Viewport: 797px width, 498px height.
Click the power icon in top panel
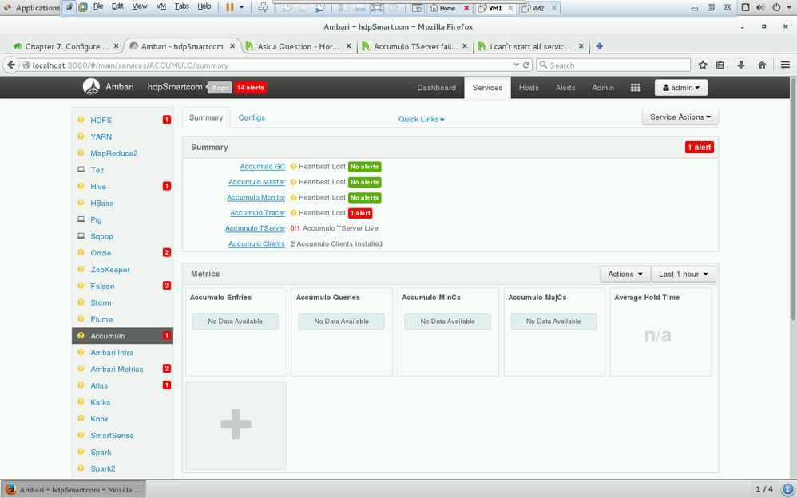(776, 8)
